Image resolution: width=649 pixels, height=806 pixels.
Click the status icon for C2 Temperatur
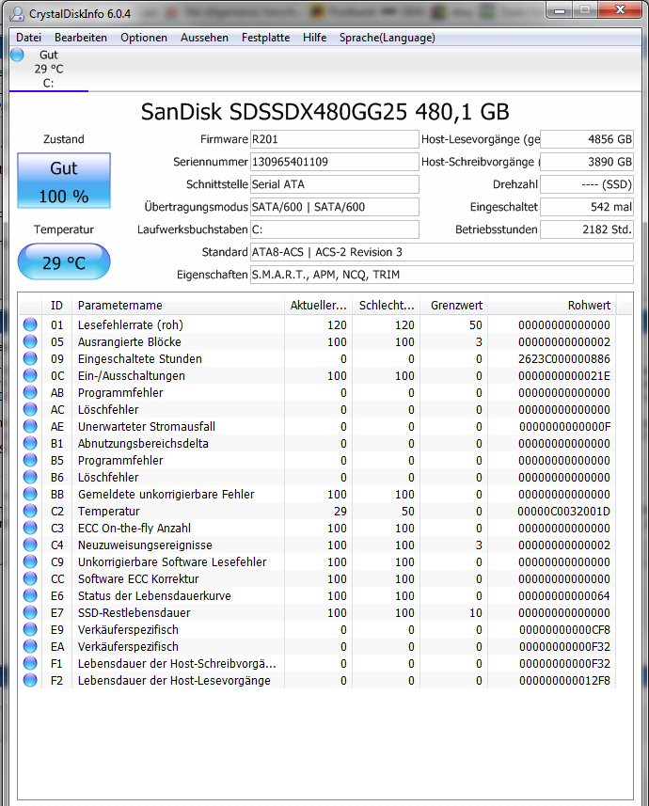[30, 511]
